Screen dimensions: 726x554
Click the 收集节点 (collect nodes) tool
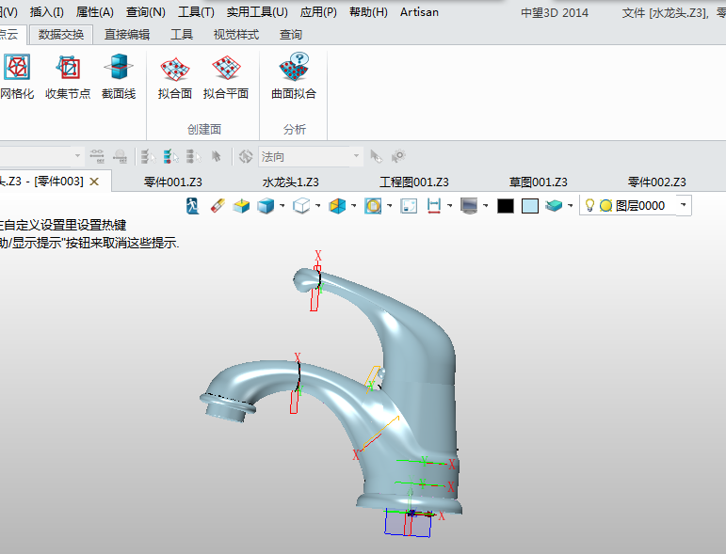[68, 77]
